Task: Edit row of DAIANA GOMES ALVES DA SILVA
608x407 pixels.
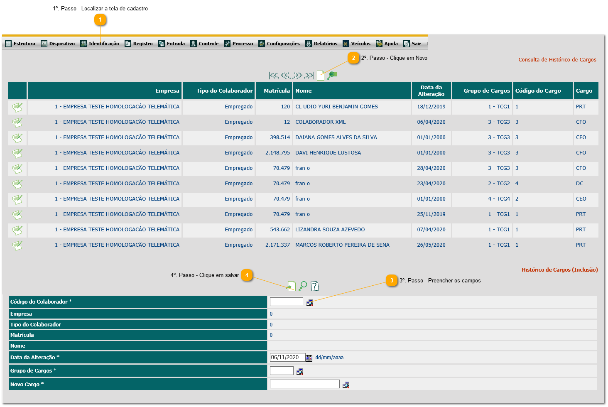Action: pos(17,138)
